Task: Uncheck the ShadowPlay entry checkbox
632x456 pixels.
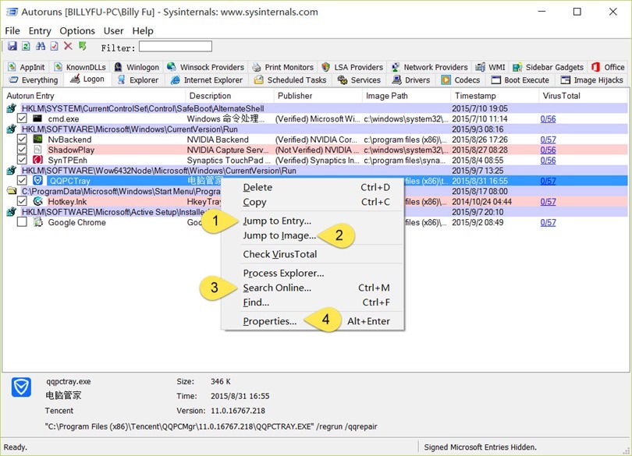Action: point(22,150)
